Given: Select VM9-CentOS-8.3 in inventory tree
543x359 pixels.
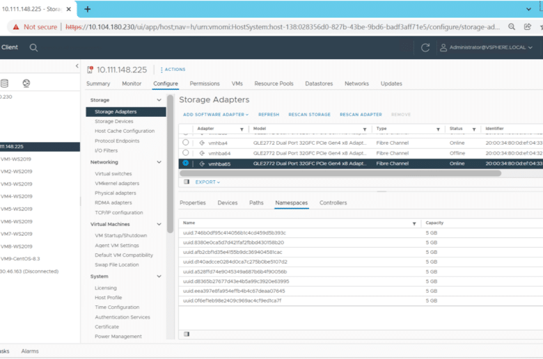Looking at the screenshot, I should (x=20, y=259).
